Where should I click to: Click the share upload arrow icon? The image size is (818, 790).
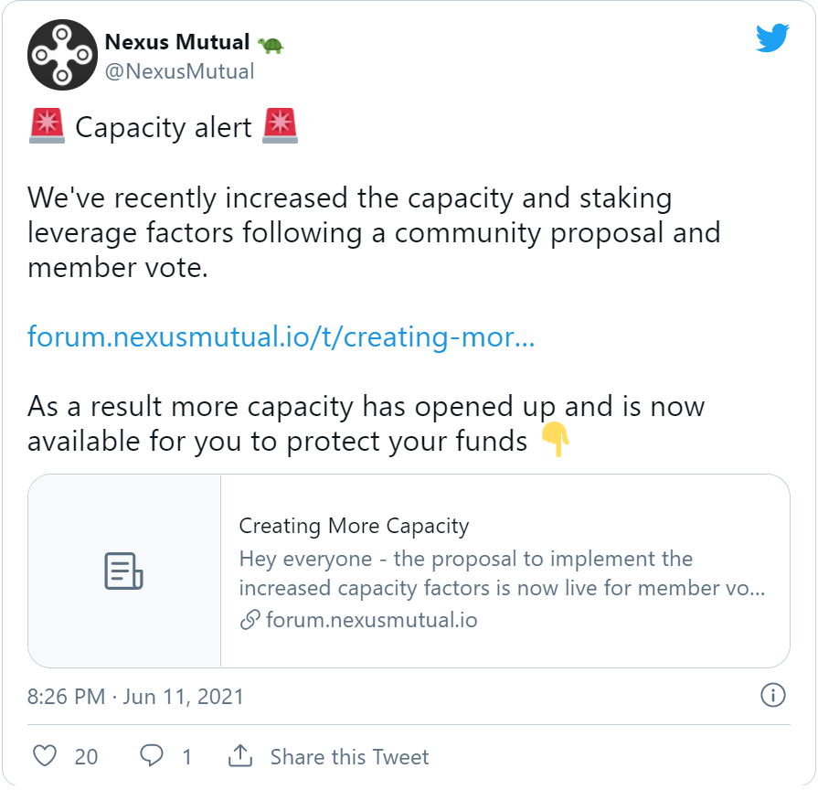point(240,756)
